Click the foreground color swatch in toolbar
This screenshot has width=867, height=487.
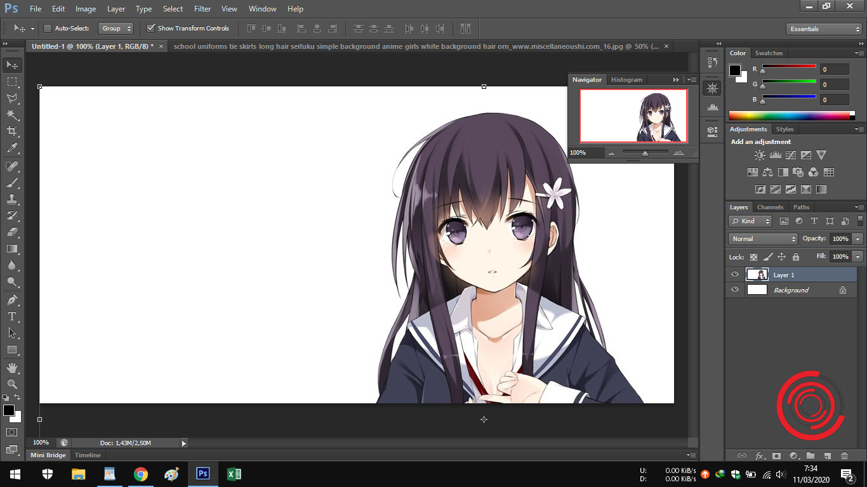pyautogui.click(x=9, y=410)
